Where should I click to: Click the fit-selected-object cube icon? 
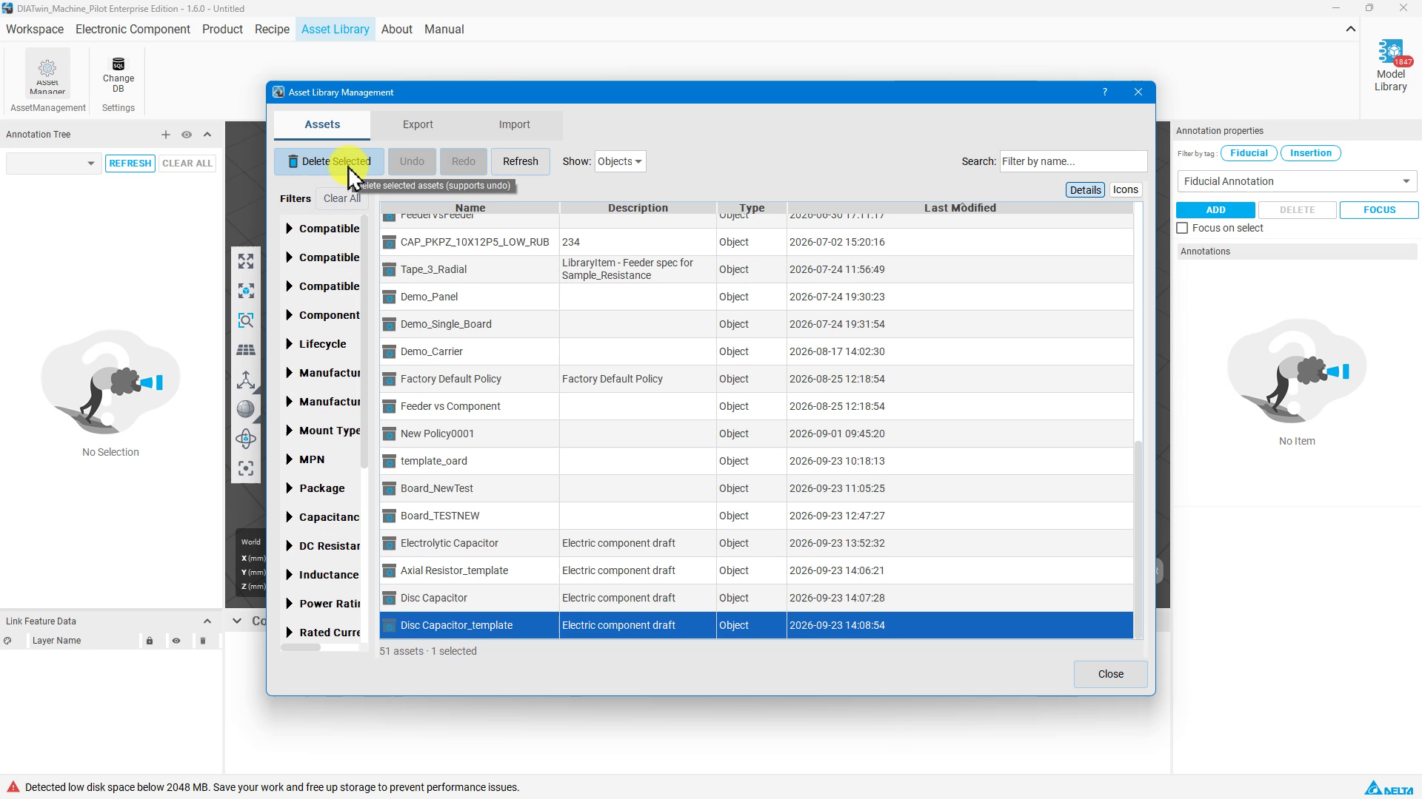(246, 291)
